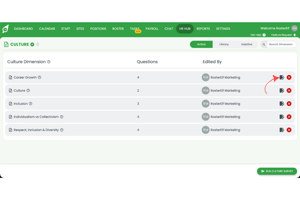Open the Roster menu item
Image resolution: width=300 pixels, height=200 pixels.
click(x=118, y=29)
